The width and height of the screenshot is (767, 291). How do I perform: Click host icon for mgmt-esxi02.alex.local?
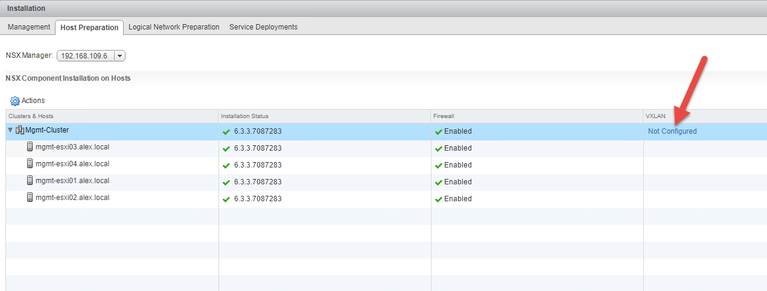tap(30, 198)
